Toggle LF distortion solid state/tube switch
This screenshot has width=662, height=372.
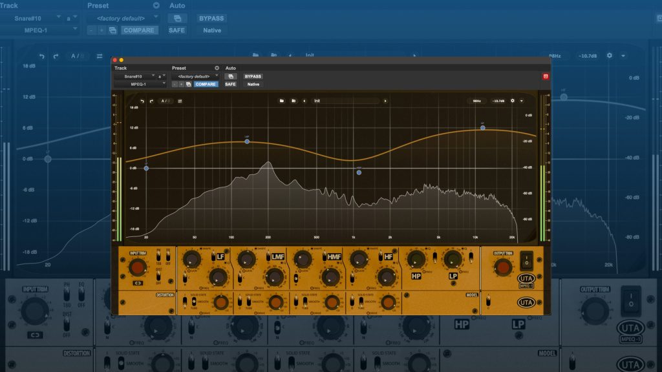[194, 302]
